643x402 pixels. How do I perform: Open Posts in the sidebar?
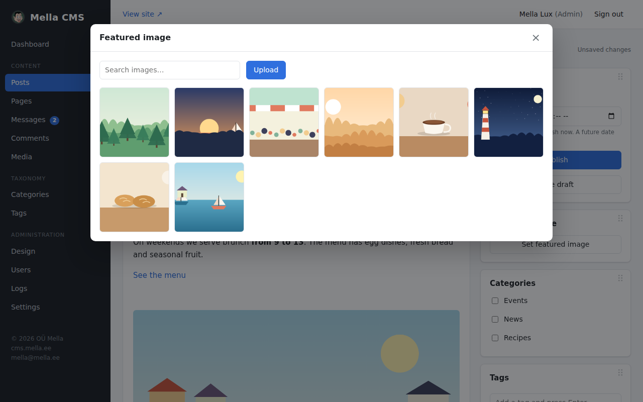click(x=55, y=82)
